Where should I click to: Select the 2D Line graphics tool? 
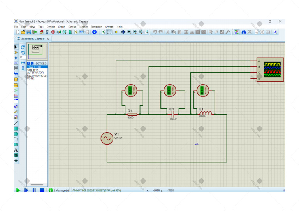[16, 123]
